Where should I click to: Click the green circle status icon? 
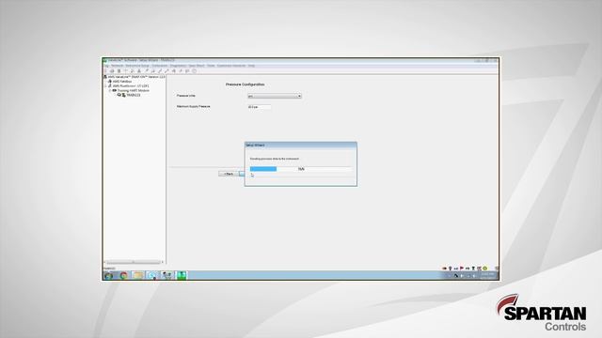pyautogui.click(x=485, y=269)
